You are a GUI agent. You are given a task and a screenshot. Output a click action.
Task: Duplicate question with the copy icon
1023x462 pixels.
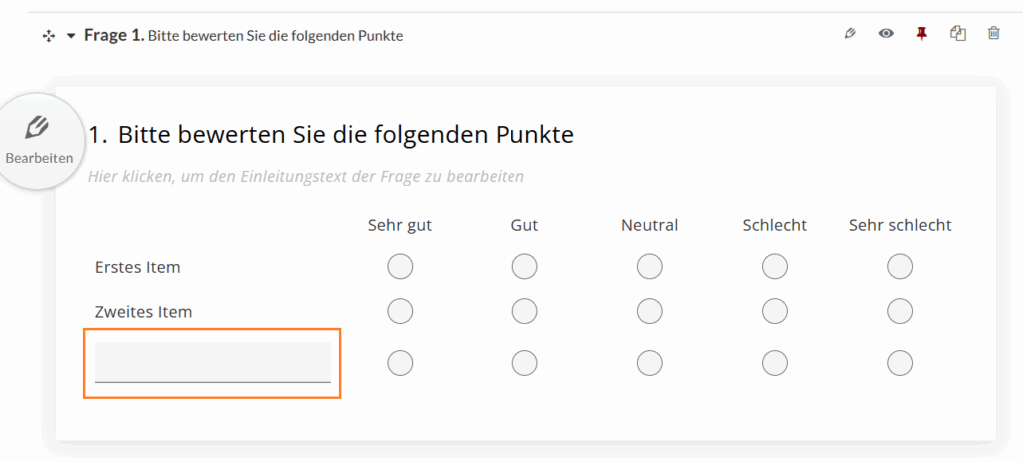coord(958,34)
